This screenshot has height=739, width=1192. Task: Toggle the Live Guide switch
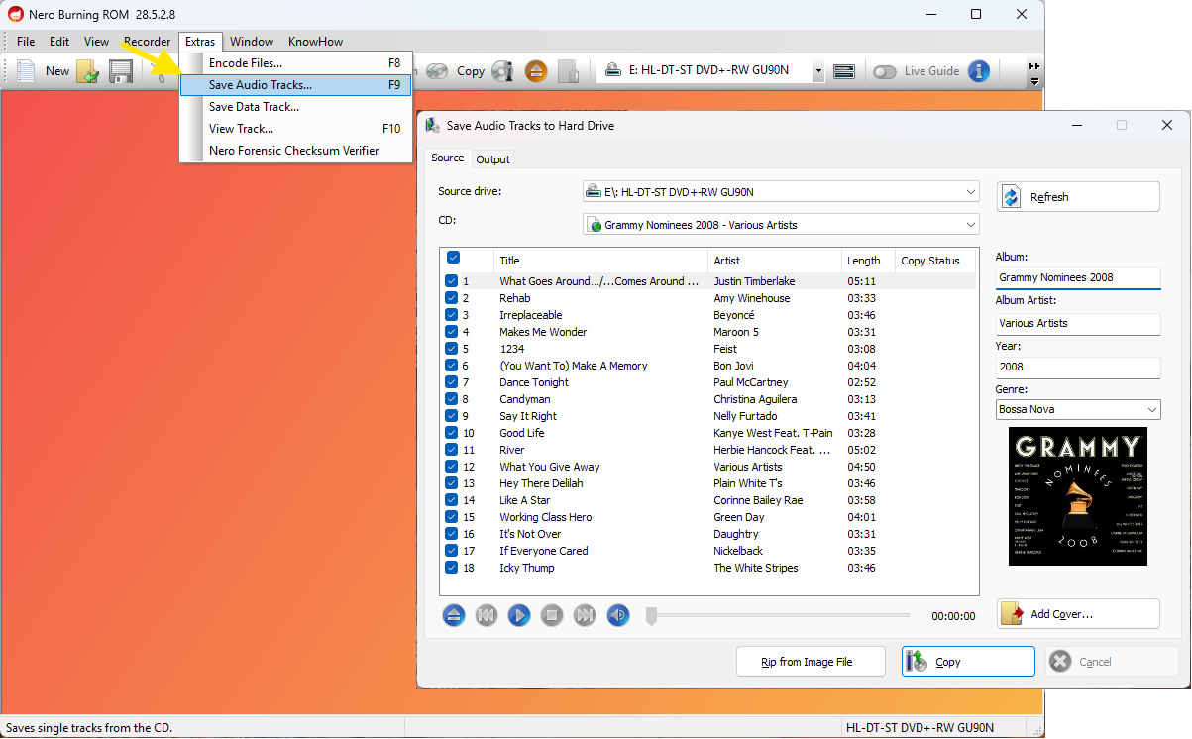click(884, 71)
